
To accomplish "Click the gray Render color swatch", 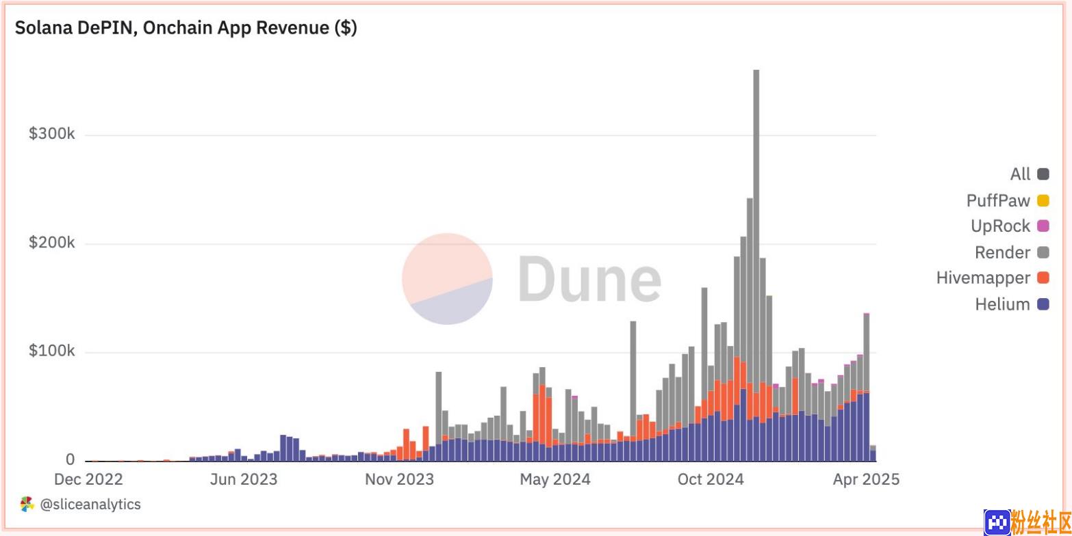I will (1043, 252).
